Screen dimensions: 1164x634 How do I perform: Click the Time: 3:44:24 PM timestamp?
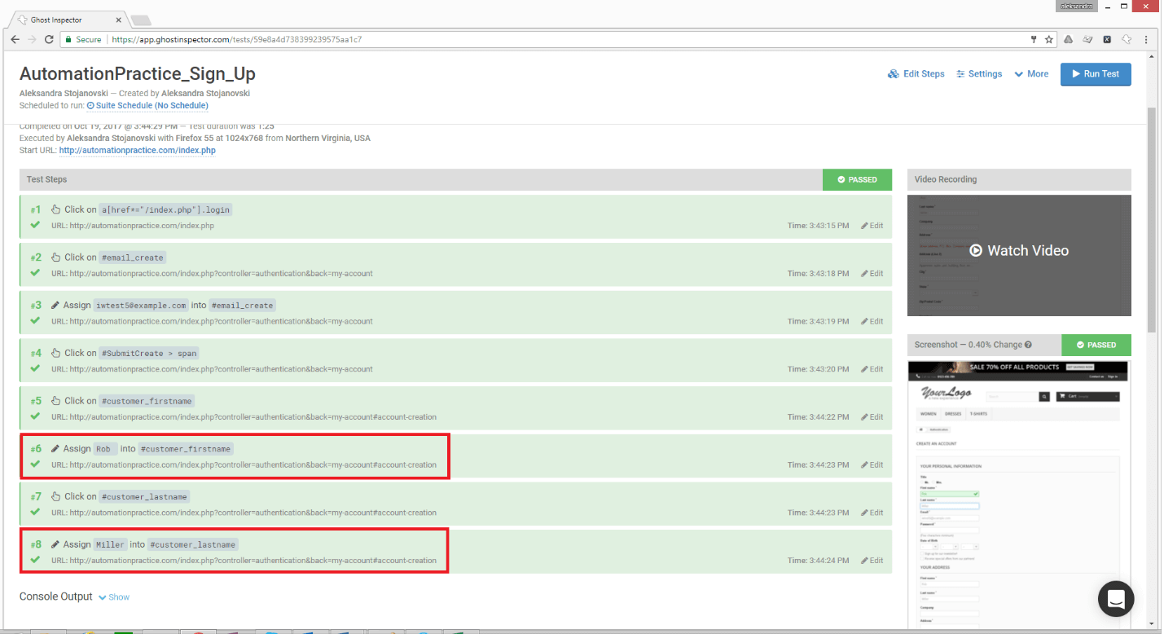tap(818, 561)
